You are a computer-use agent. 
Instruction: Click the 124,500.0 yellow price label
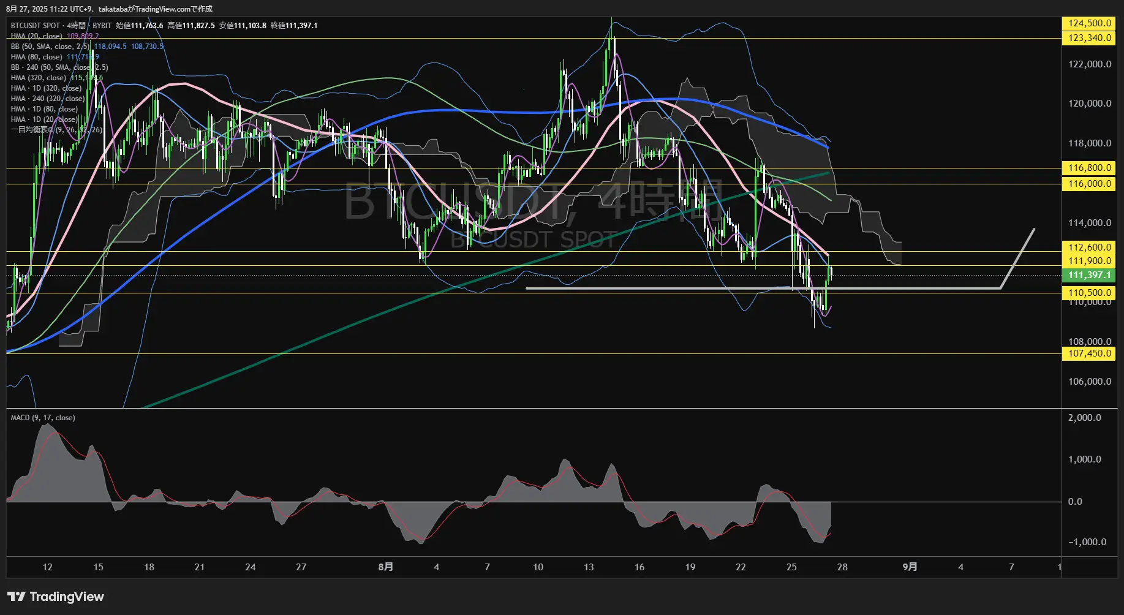[x=1088, y=23]
